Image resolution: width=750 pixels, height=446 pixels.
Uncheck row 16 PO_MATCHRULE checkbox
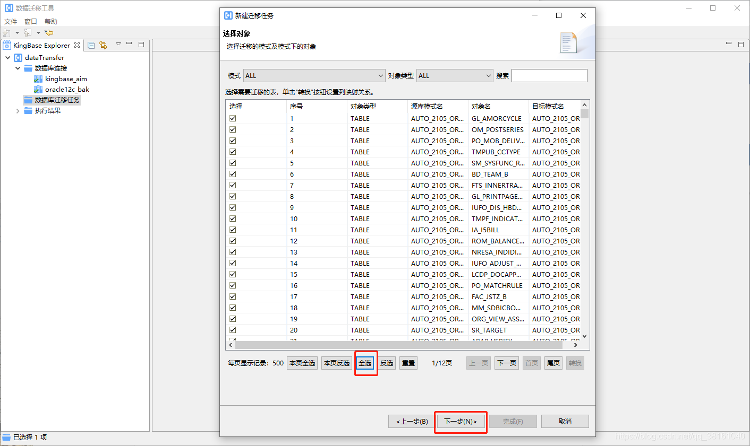(x=233, y=285)
